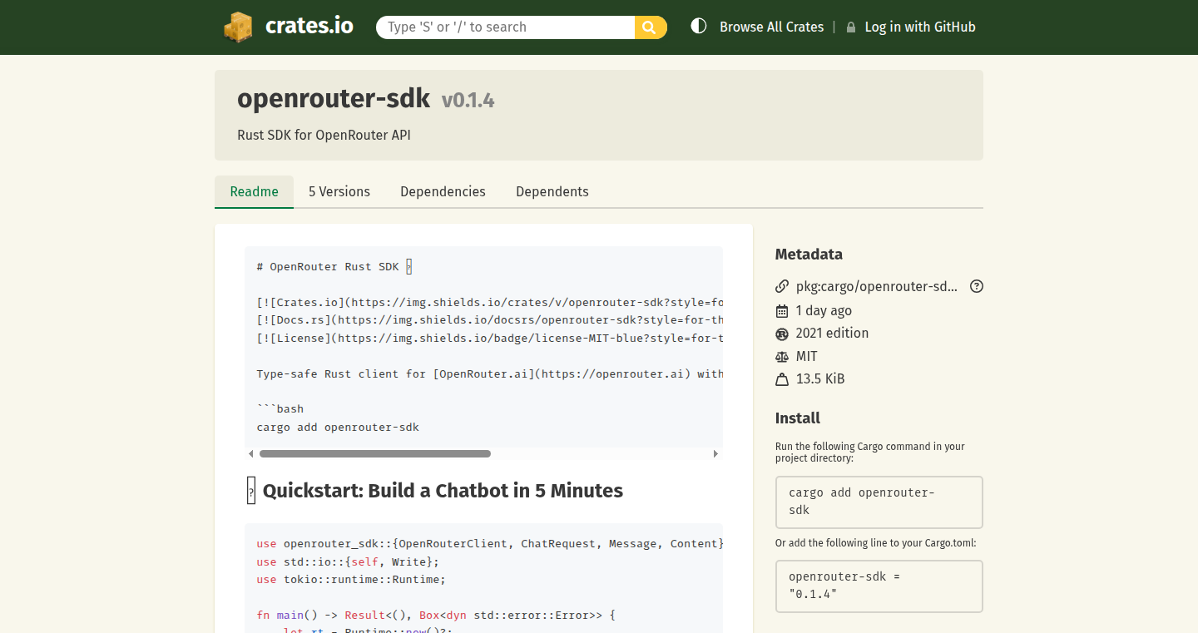Viewport: 1198px width, 633px height.
Task: Click the yellow magnifier search button
Action: [651, 27]
